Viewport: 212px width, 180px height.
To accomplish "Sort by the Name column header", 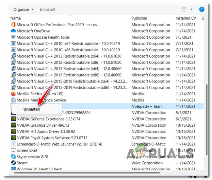I will point(16,18).
